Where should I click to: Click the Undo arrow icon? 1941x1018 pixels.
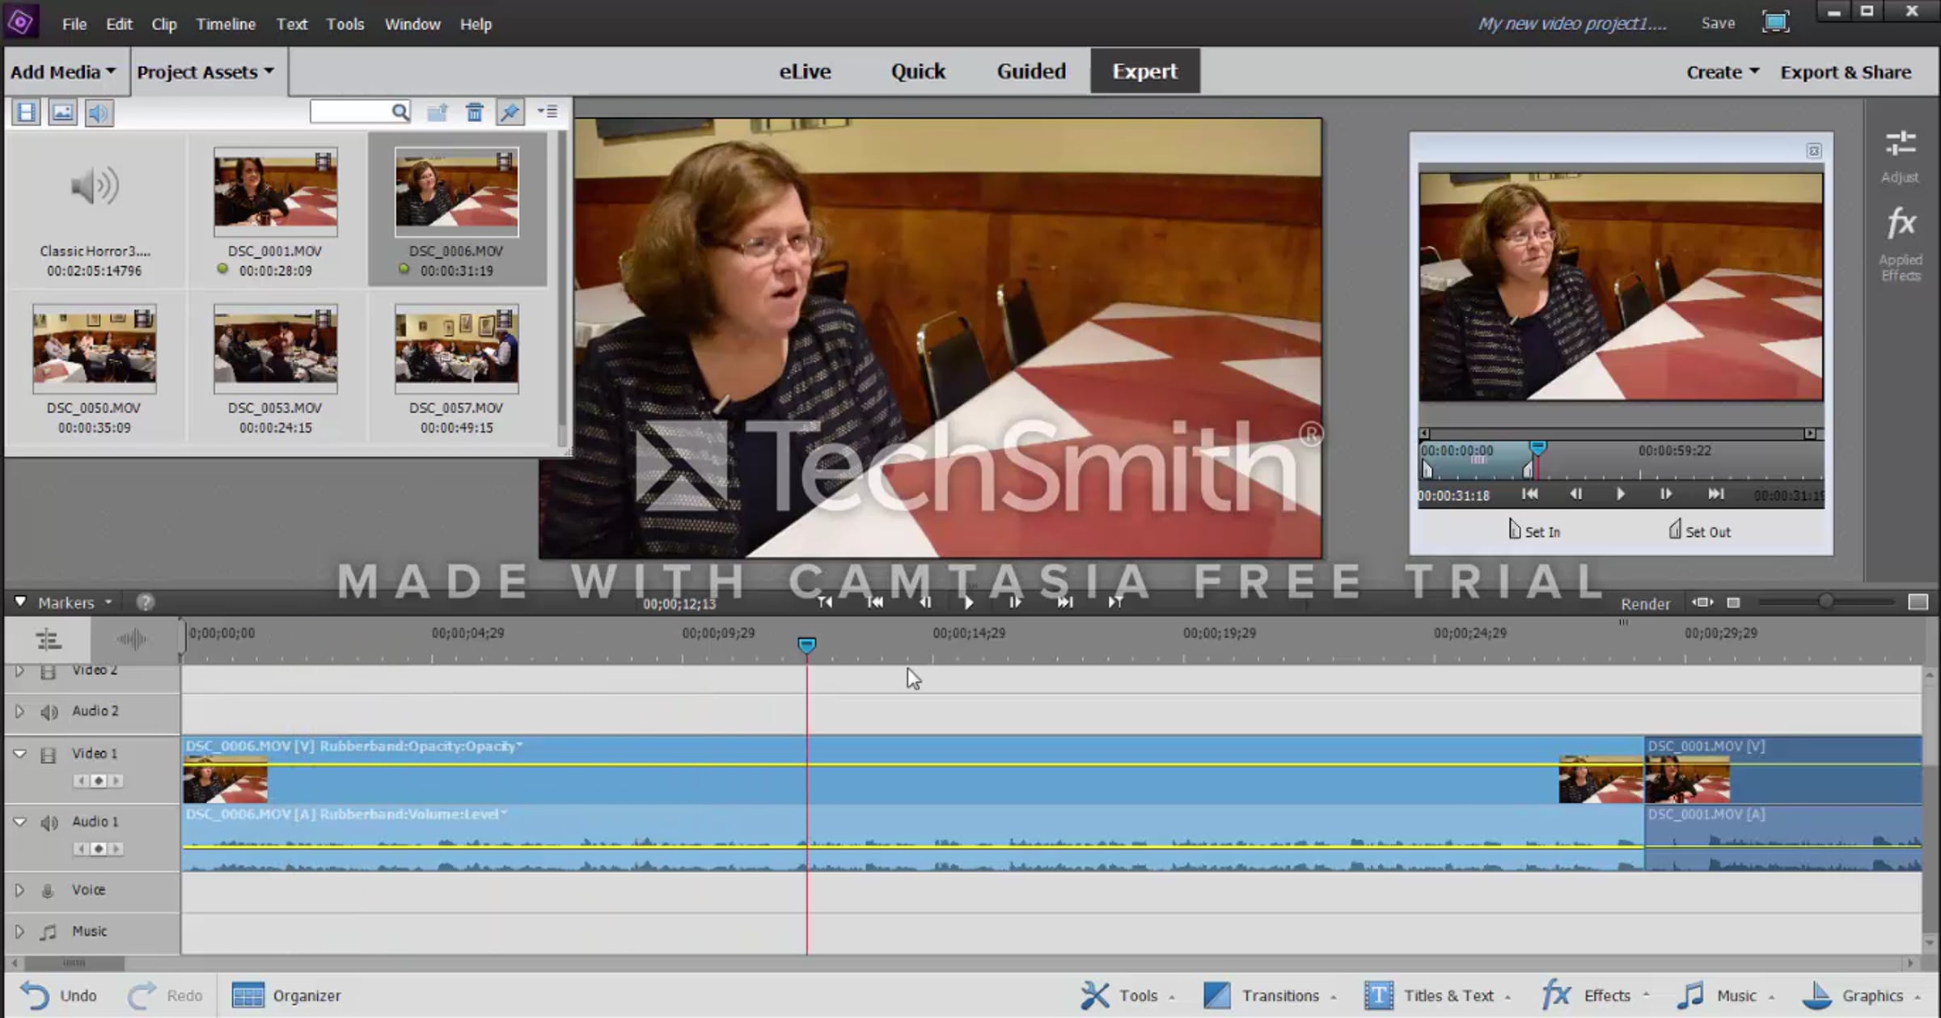click(x=35, y=995)
